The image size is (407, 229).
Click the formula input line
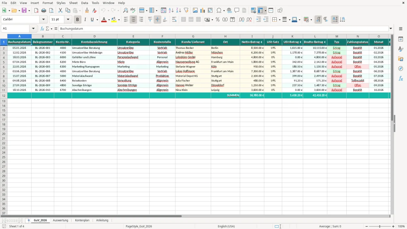pos(224,28)
